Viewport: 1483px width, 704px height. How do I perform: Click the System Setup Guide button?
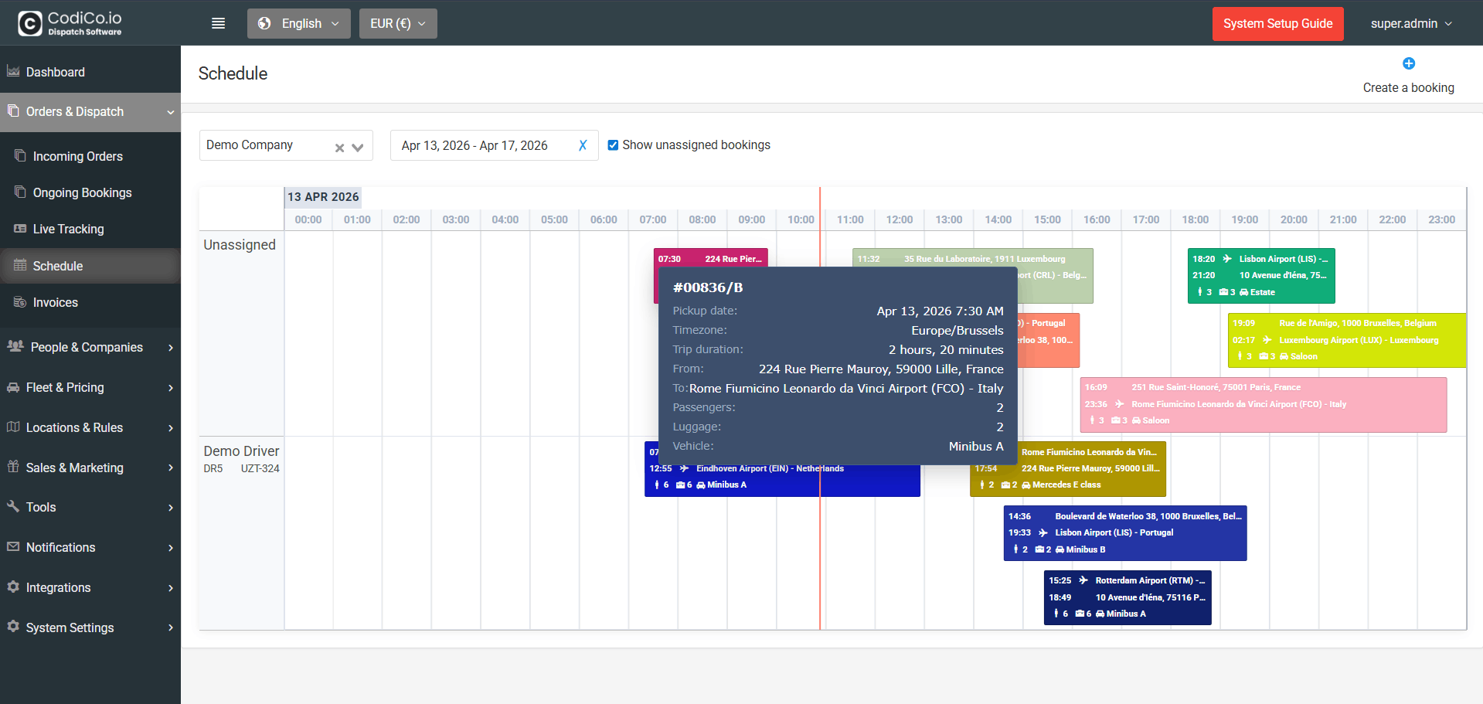[x=1277, y=23]
